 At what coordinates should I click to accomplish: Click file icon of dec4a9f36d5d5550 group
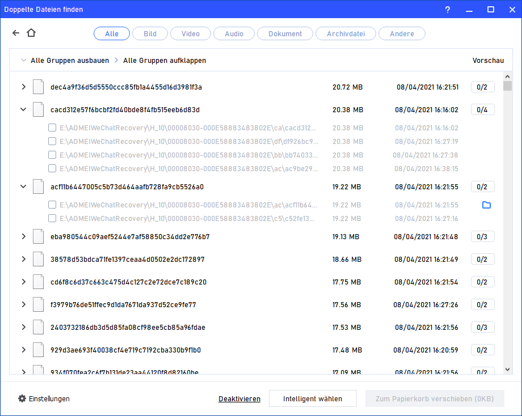tap(39, 87)
